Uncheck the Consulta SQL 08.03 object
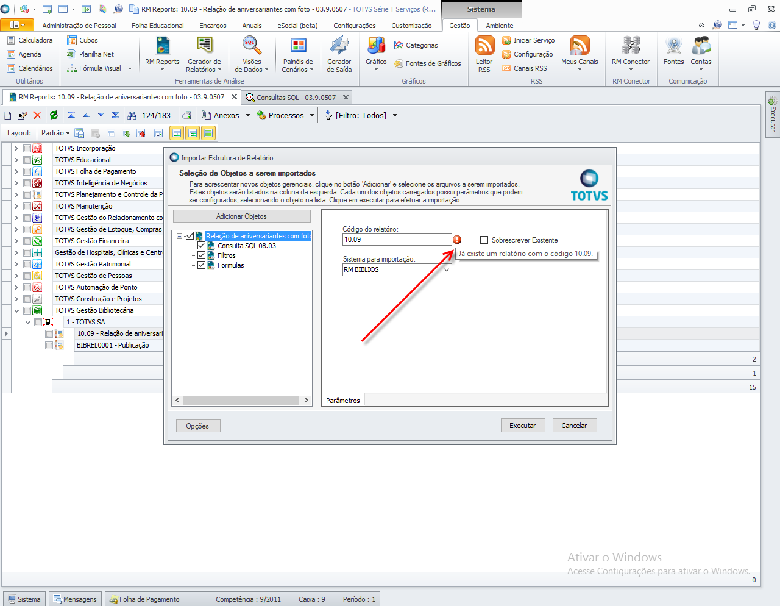Viewport: 780px width, 606px height. coord(202,246)
